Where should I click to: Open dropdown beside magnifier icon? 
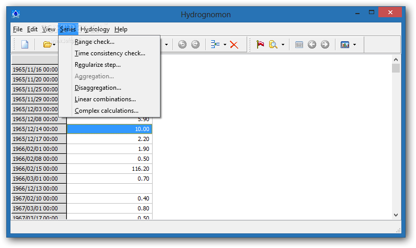tap(283, 45)
